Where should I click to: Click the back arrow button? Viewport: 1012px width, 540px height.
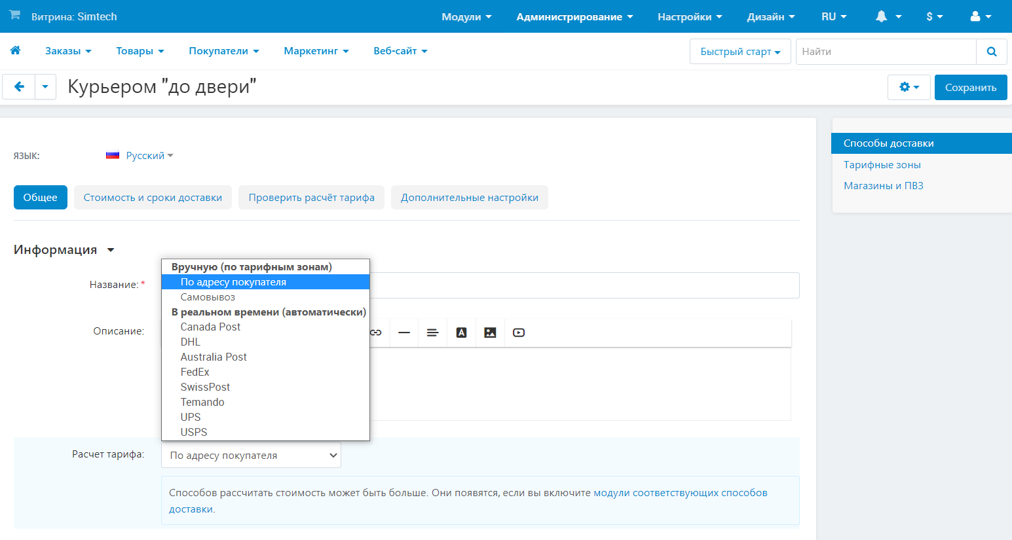19,86
